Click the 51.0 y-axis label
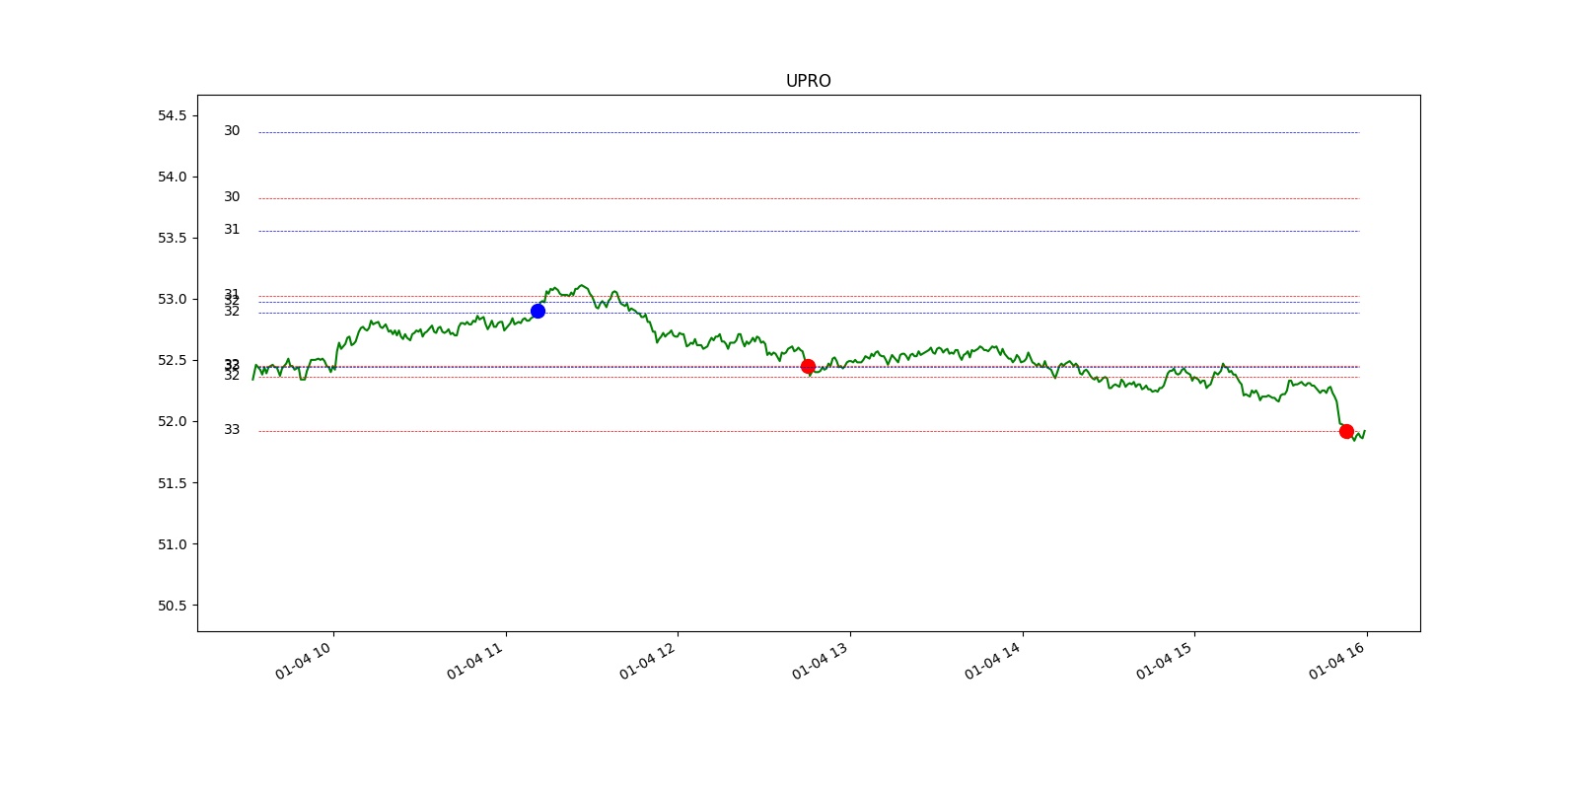This screenshot has height=789, width=1578. (172, 544)
